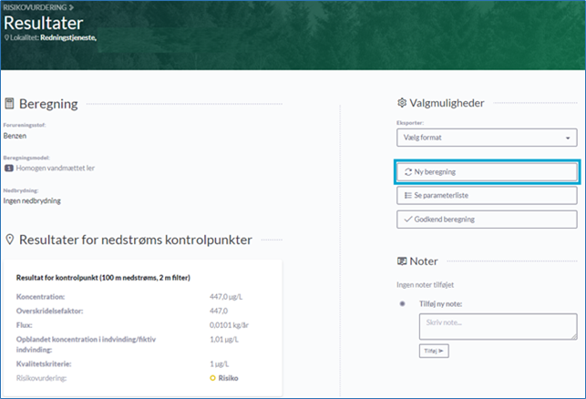
Task: Click the Ingen noter tilføjet text
Action: pos(426,285)
